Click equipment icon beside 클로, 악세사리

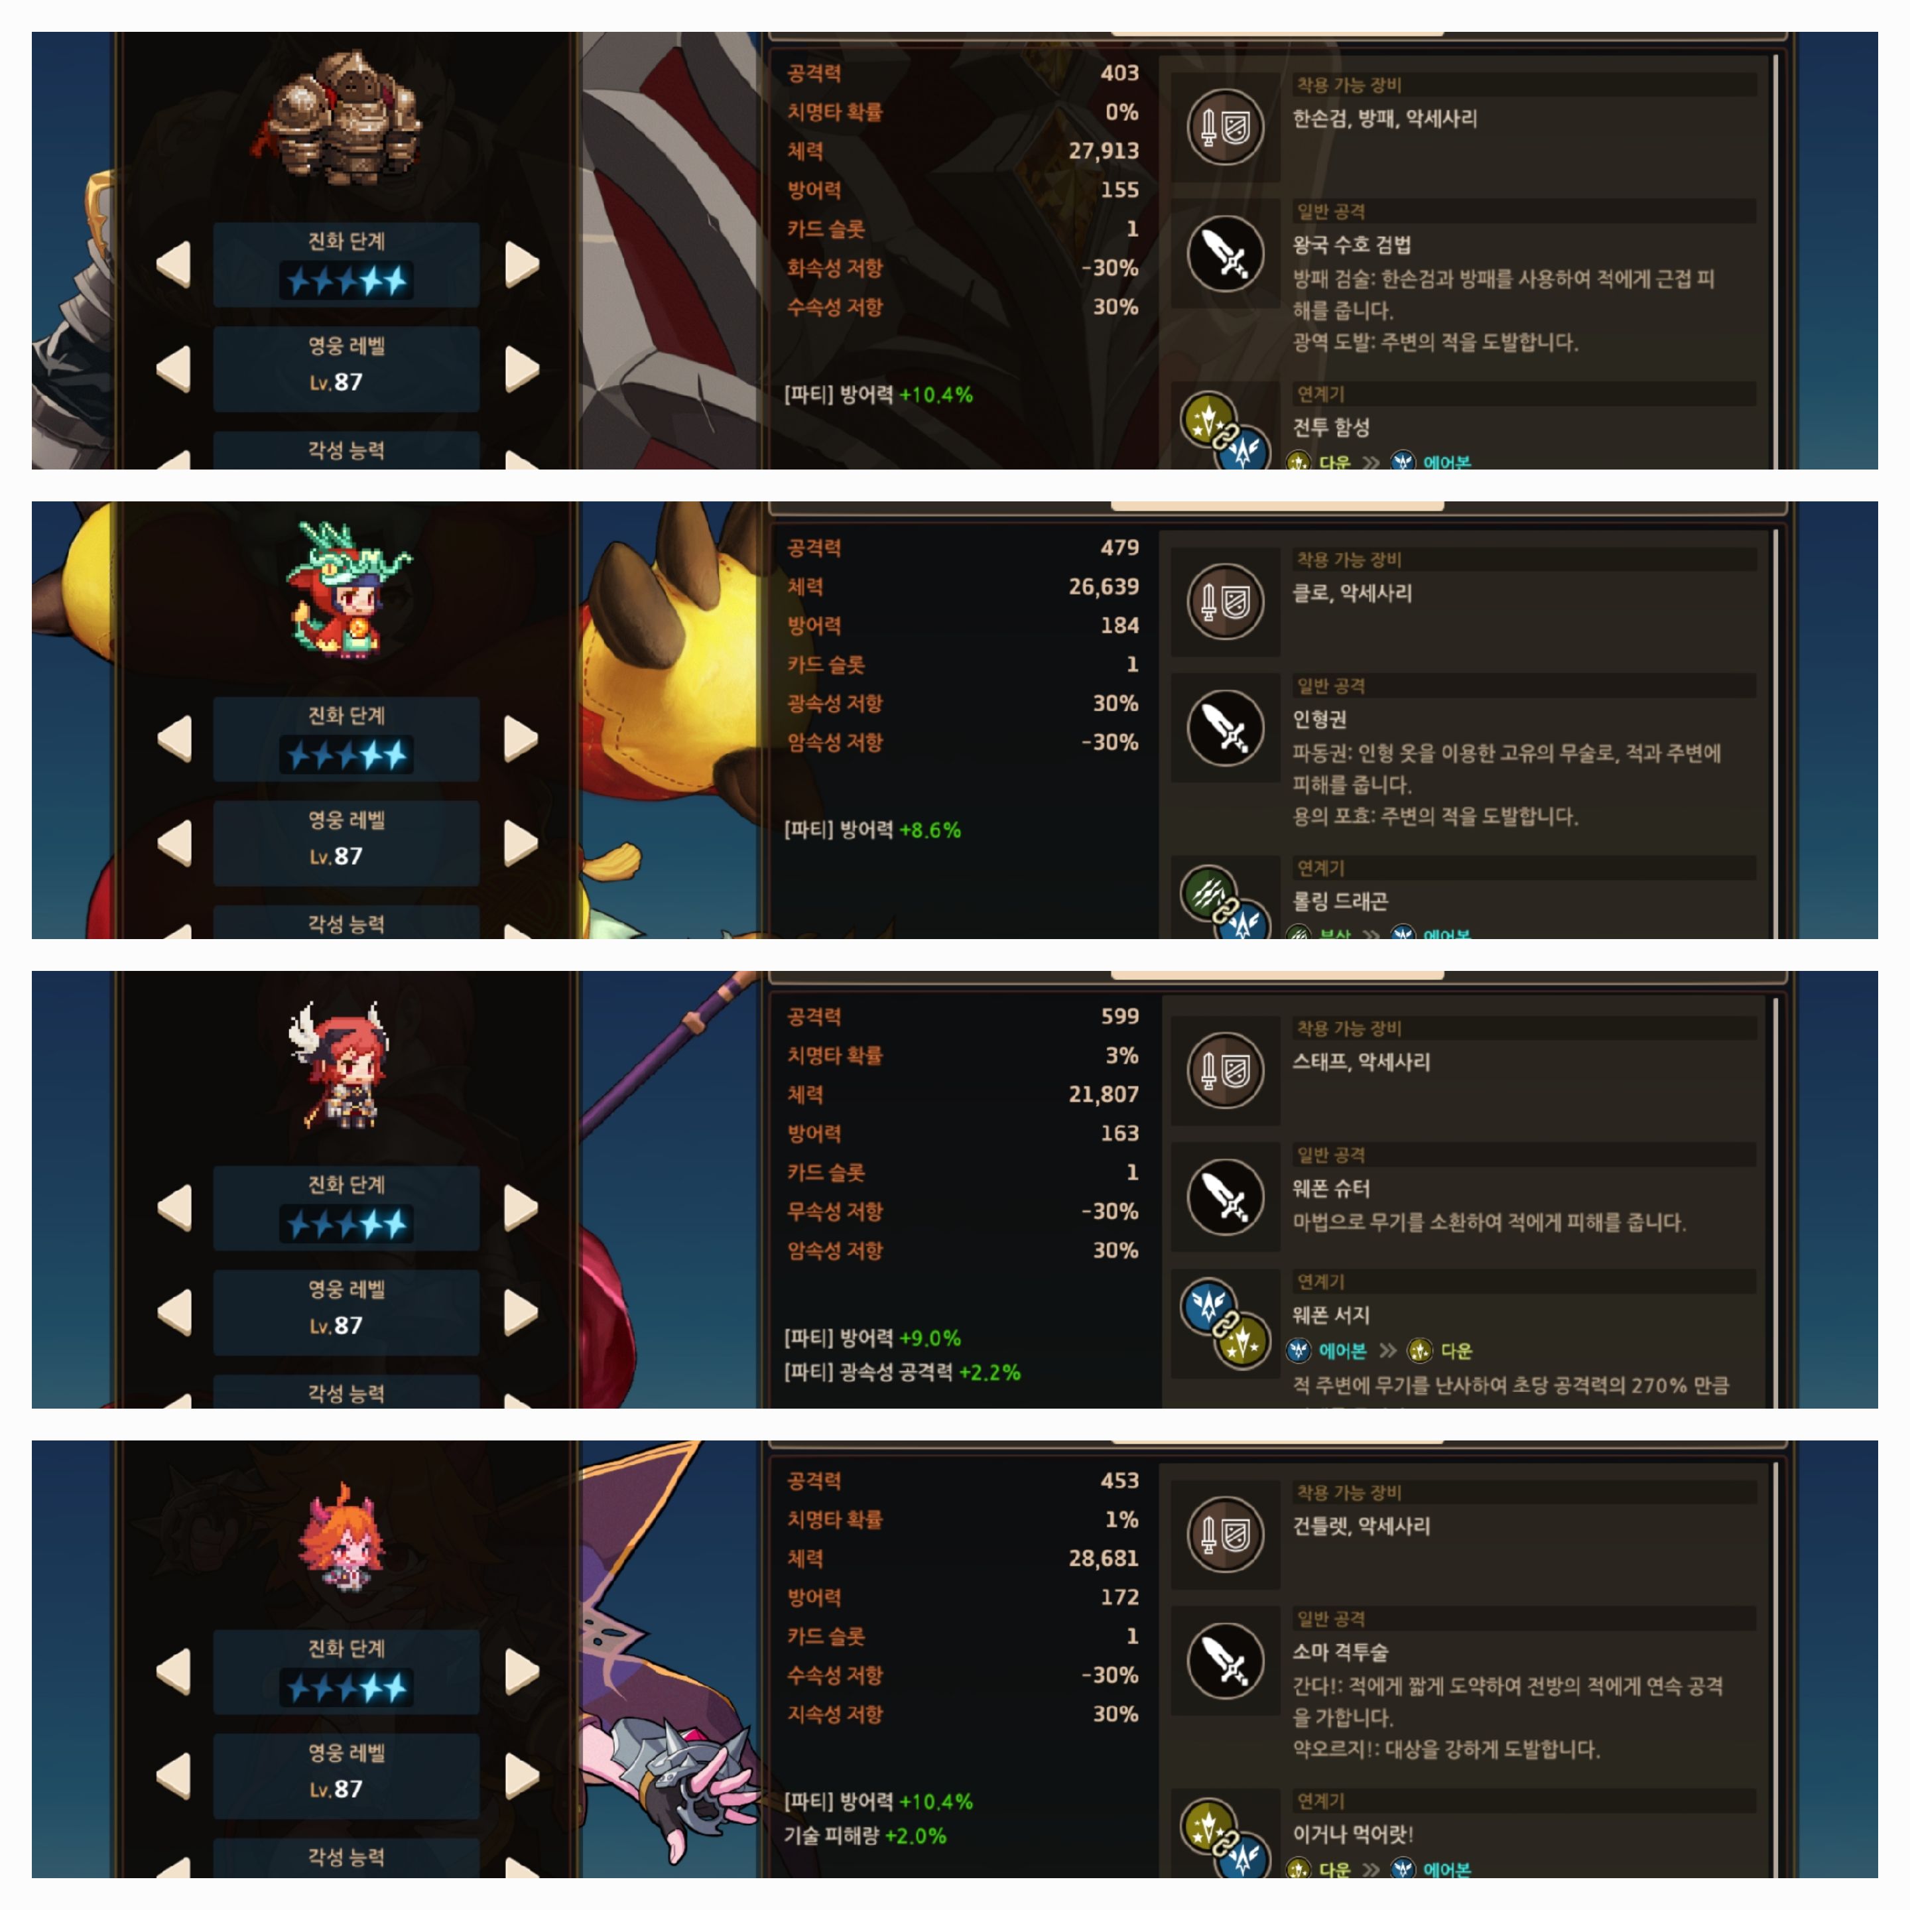pos(1225,601)
